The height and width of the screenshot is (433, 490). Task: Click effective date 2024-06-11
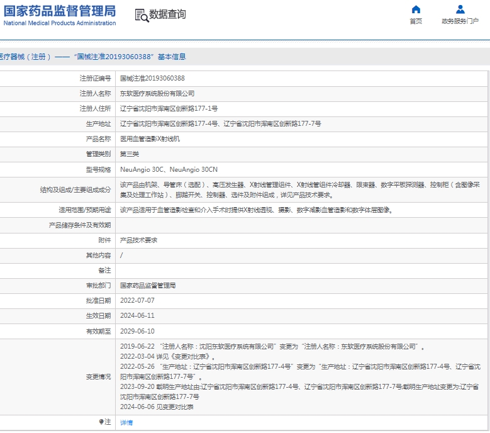point(137,316)
